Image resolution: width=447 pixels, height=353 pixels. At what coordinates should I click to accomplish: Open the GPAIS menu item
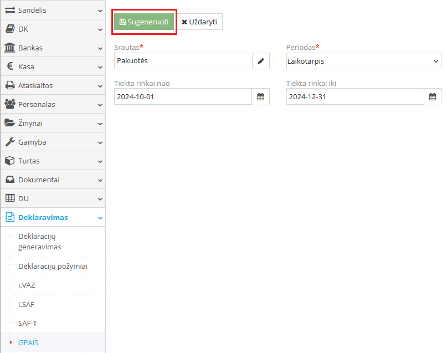point(28,342)
